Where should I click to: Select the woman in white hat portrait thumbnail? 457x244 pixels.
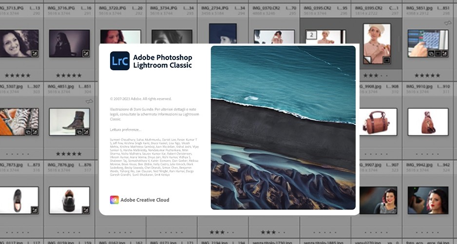377,44
